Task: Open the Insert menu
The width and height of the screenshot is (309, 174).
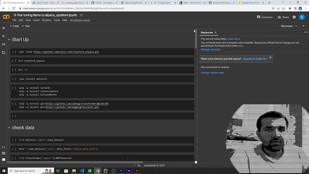Action: 36,20
